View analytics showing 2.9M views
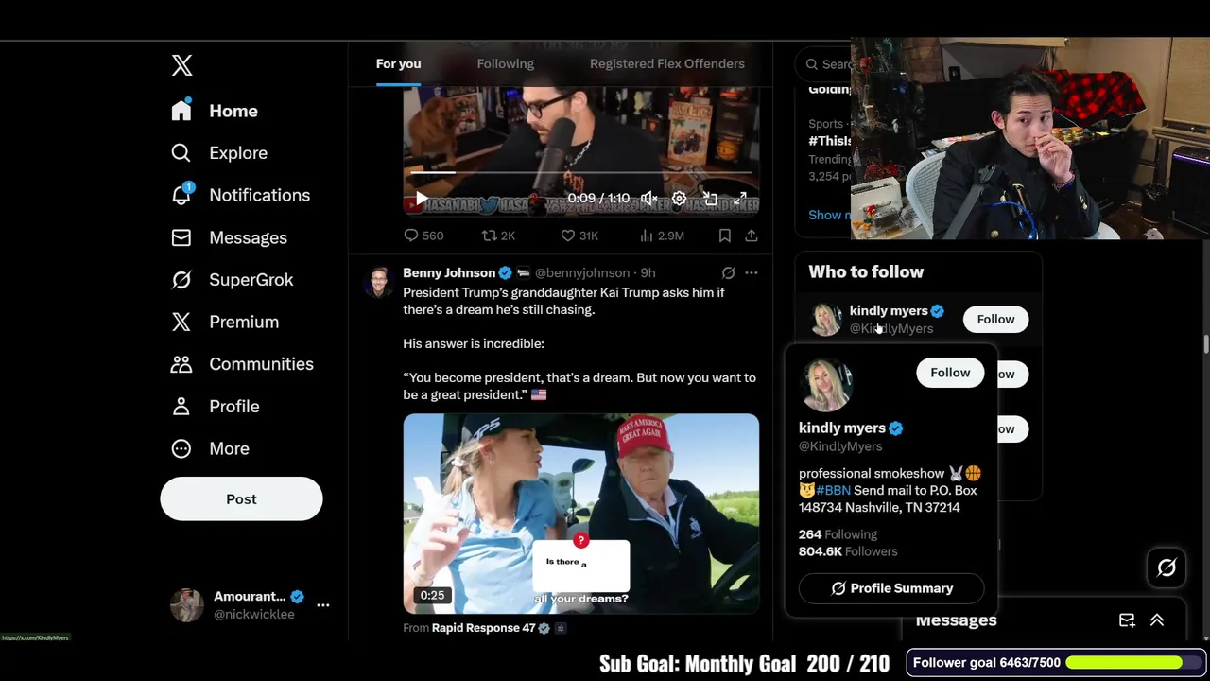The image size is (1210, 681). point(662,236)
